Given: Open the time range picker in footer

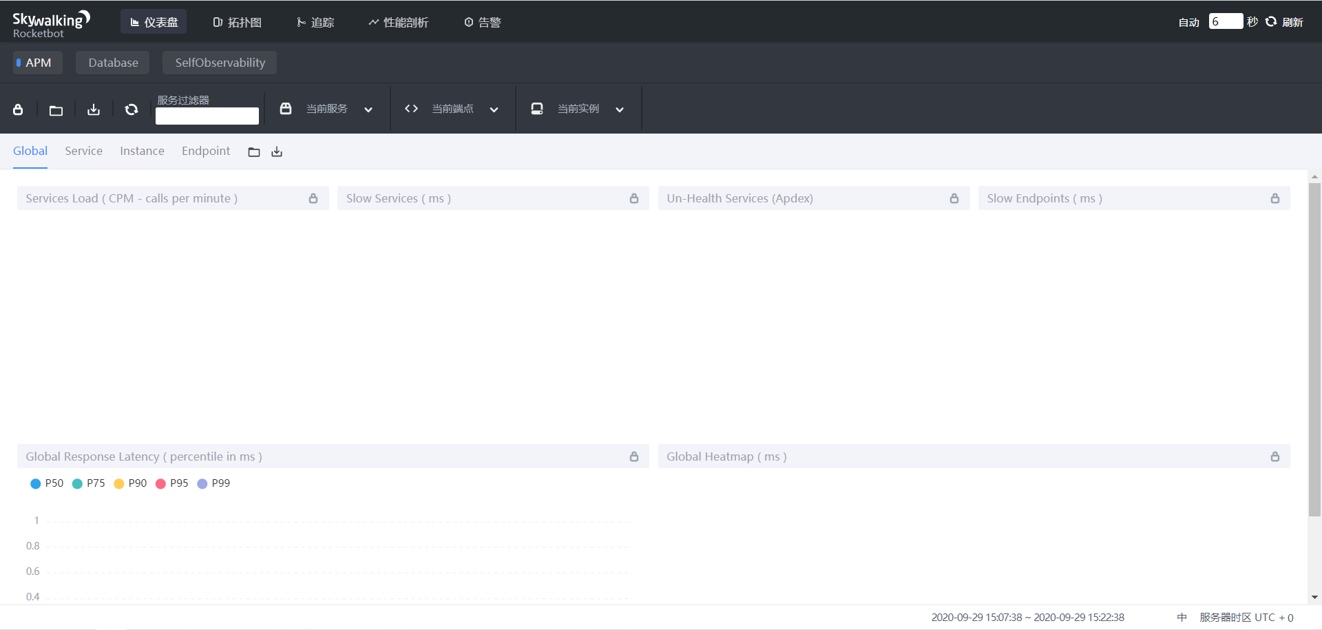Looking at the screenshot, I should point(1027,618).
